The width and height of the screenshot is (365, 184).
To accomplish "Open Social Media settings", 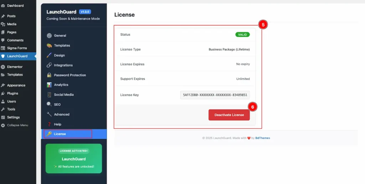I will pyautogui.click(x=74, y=95).
